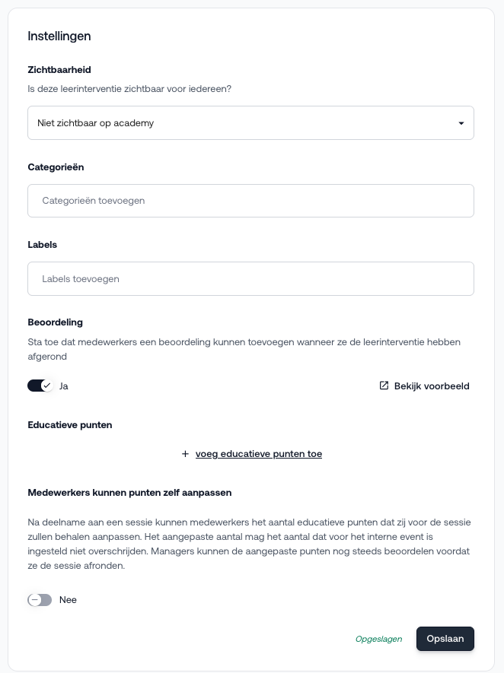Click the green 'Opgeslagen' status text
The image size is (504, 673).
click(x=378, y=639)
